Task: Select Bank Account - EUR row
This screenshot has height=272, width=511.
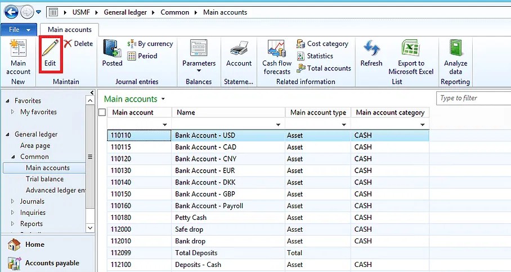Action: click(268, 170)
